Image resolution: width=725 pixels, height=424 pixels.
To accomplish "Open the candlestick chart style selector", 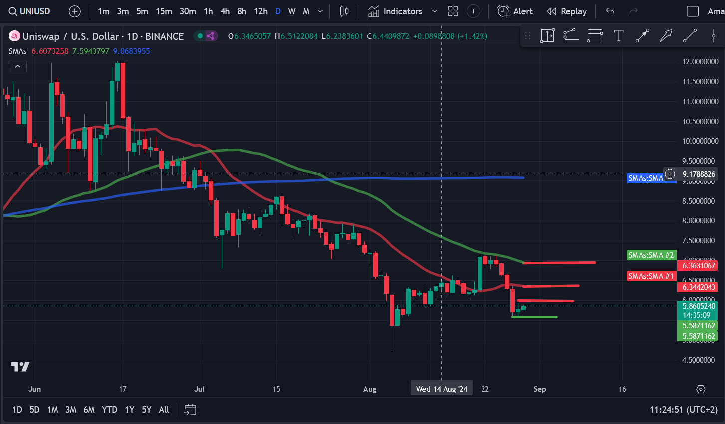I will 344,11.
